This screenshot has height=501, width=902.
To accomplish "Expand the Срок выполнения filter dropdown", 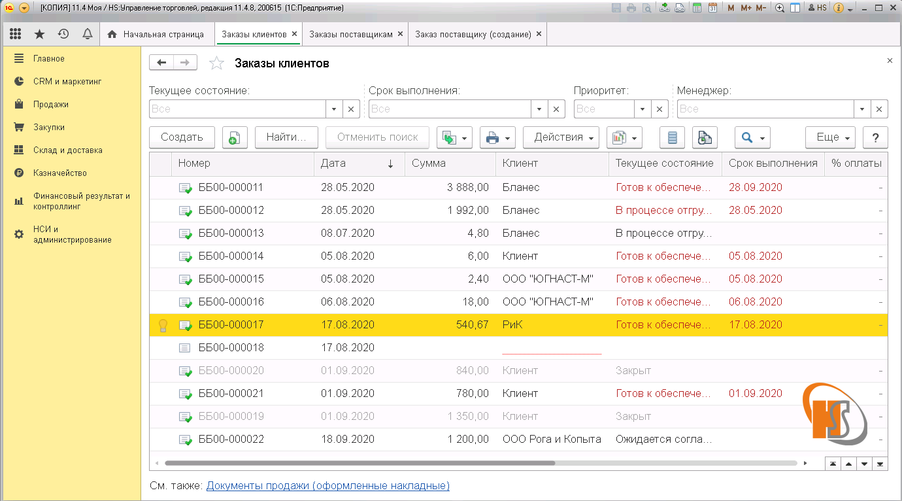I will 539,109.
